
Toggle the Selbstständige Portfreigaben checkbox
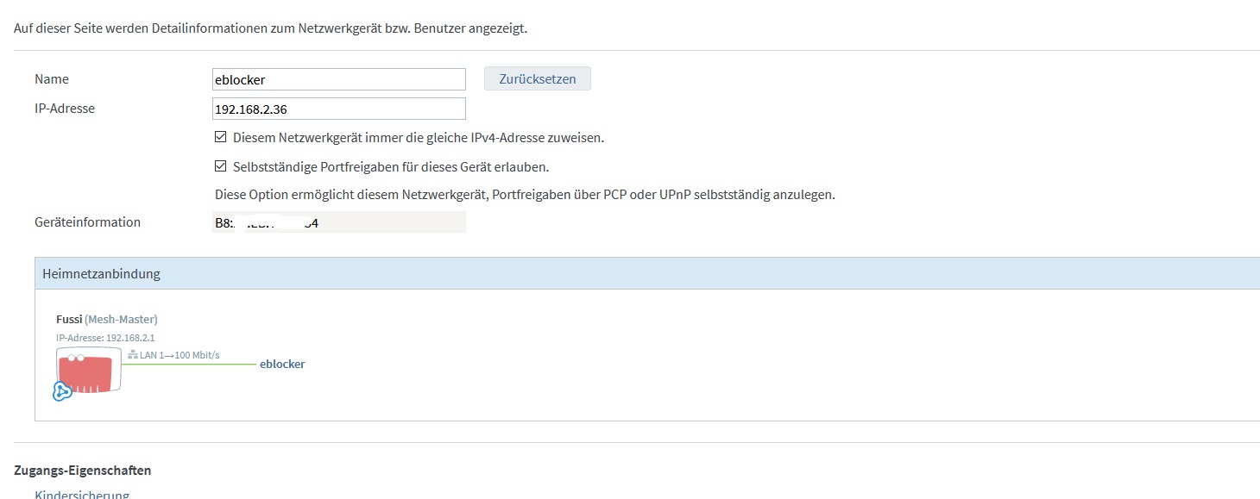pyautogui.click(x=220, y=166)
